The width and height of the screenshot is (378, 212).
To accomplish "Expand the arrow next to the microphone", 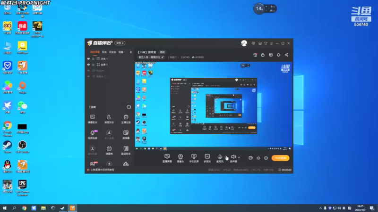I will [x=226, y=157].
